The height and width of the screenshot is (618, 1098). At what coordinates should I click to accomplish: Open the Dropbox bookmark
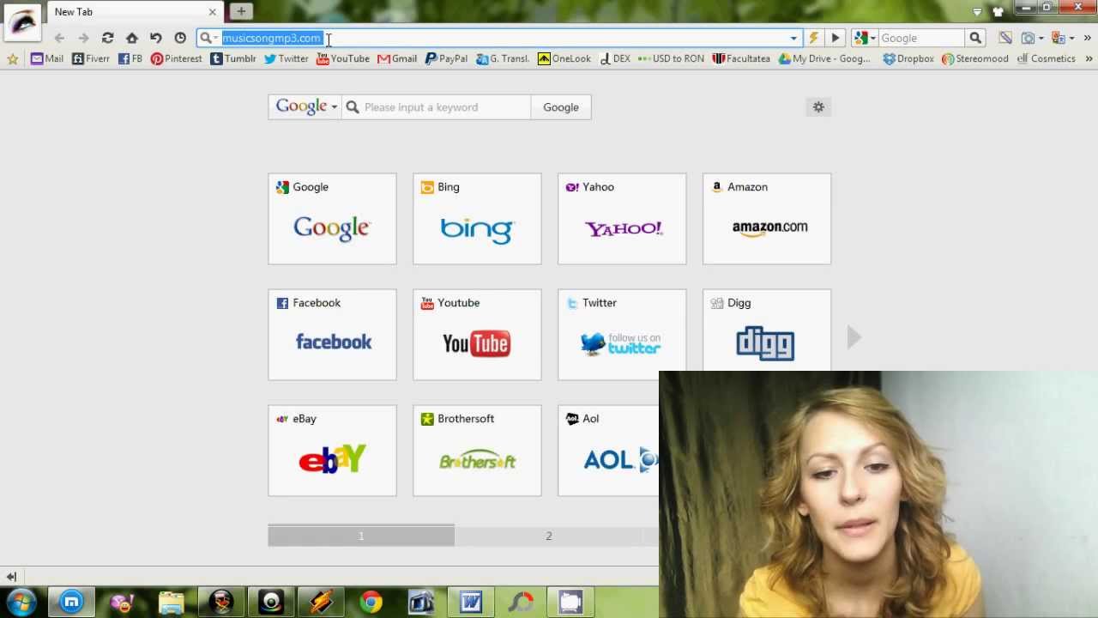click(x=908, y=58)
